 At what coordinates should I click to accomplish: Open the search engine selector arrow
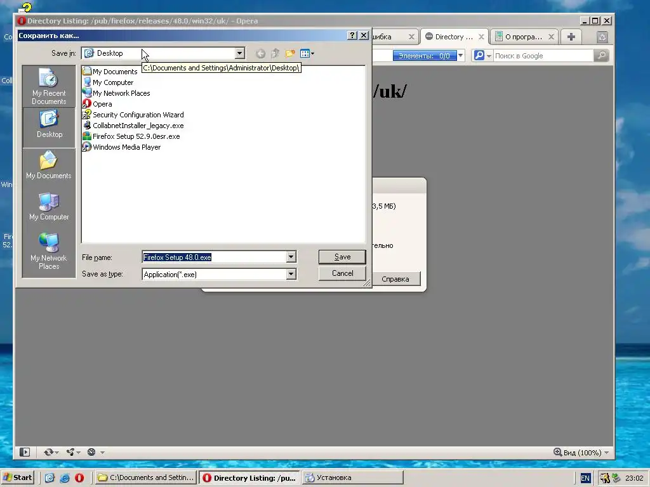pos(489,56)
